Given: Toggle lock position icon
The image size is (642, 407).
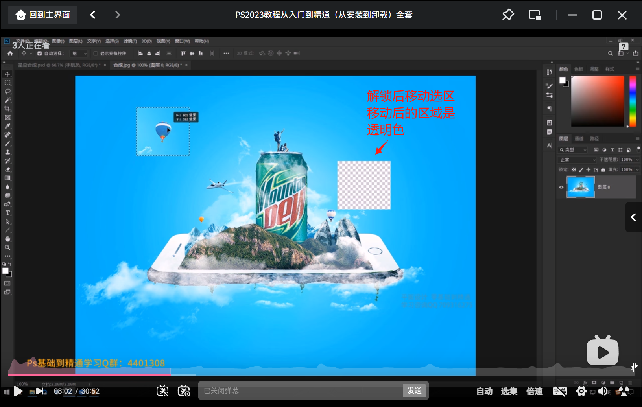Looking at the screenshot, I should pos(588,170).
